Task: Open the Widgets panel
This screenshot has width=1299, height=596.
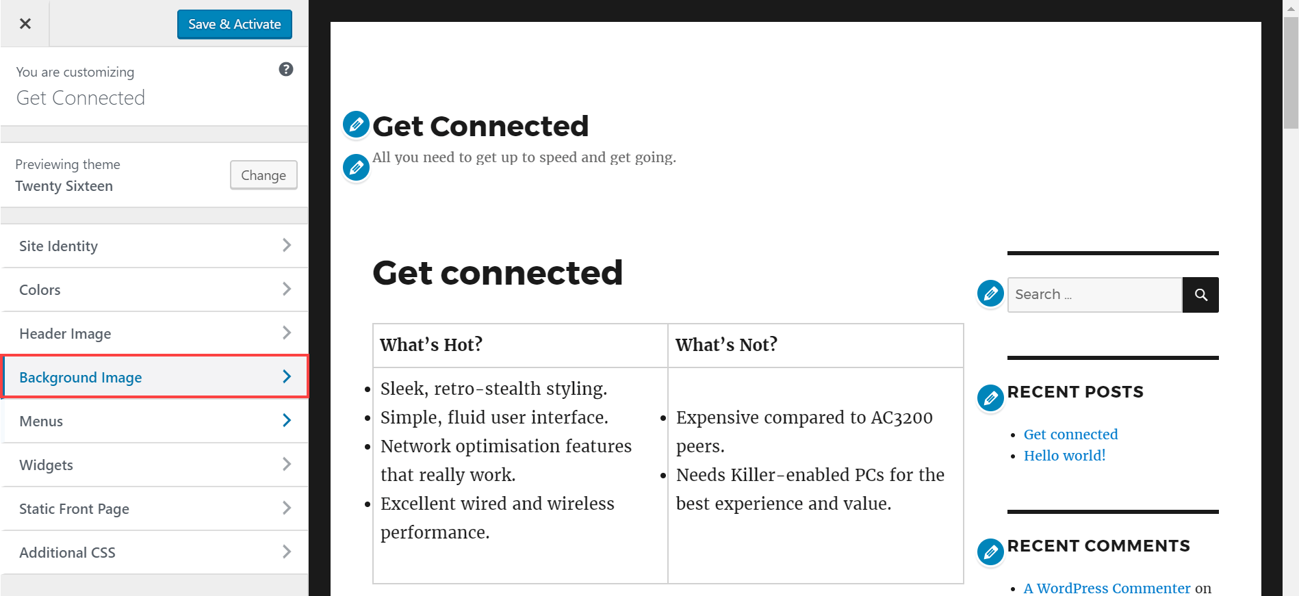Action: pos(155,465)
